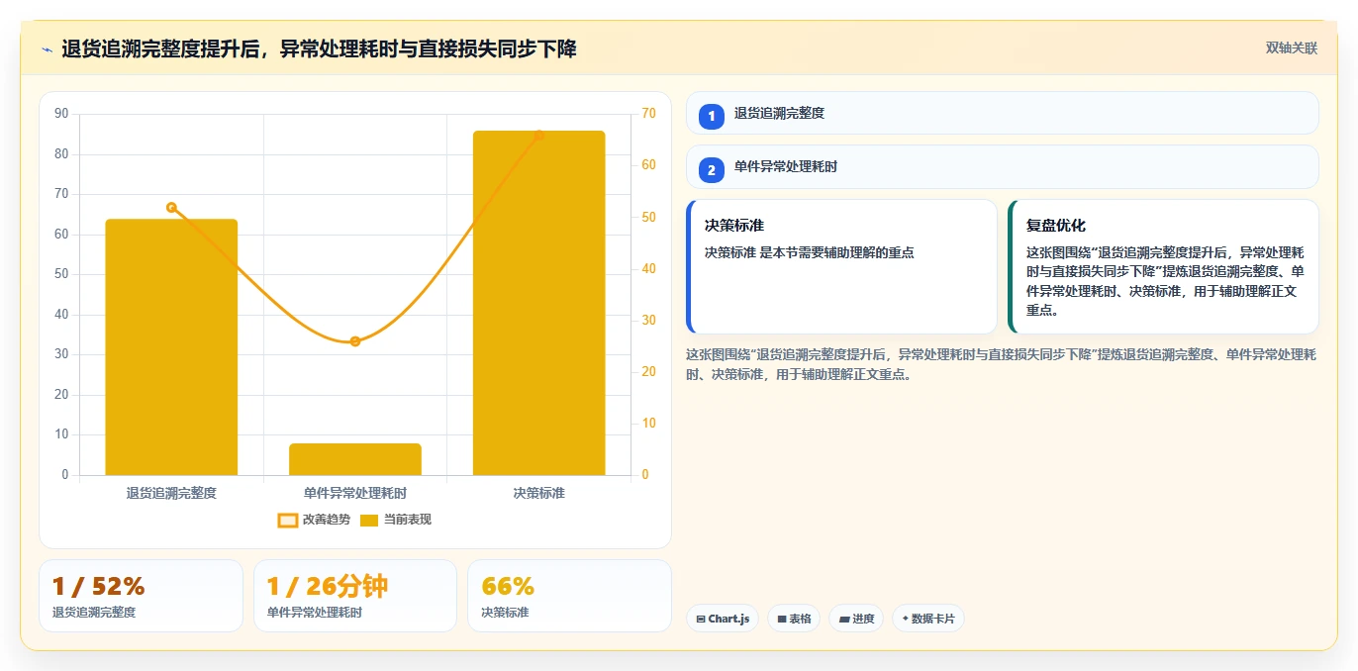Click the 双轴关联 label in header

point(1291,48)
